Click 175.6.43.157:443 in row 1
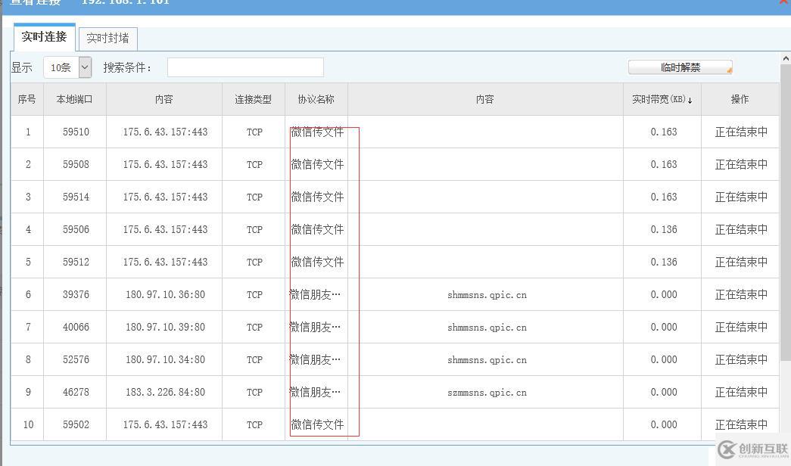This screenshot has height=466, width=791. (166, 132)
